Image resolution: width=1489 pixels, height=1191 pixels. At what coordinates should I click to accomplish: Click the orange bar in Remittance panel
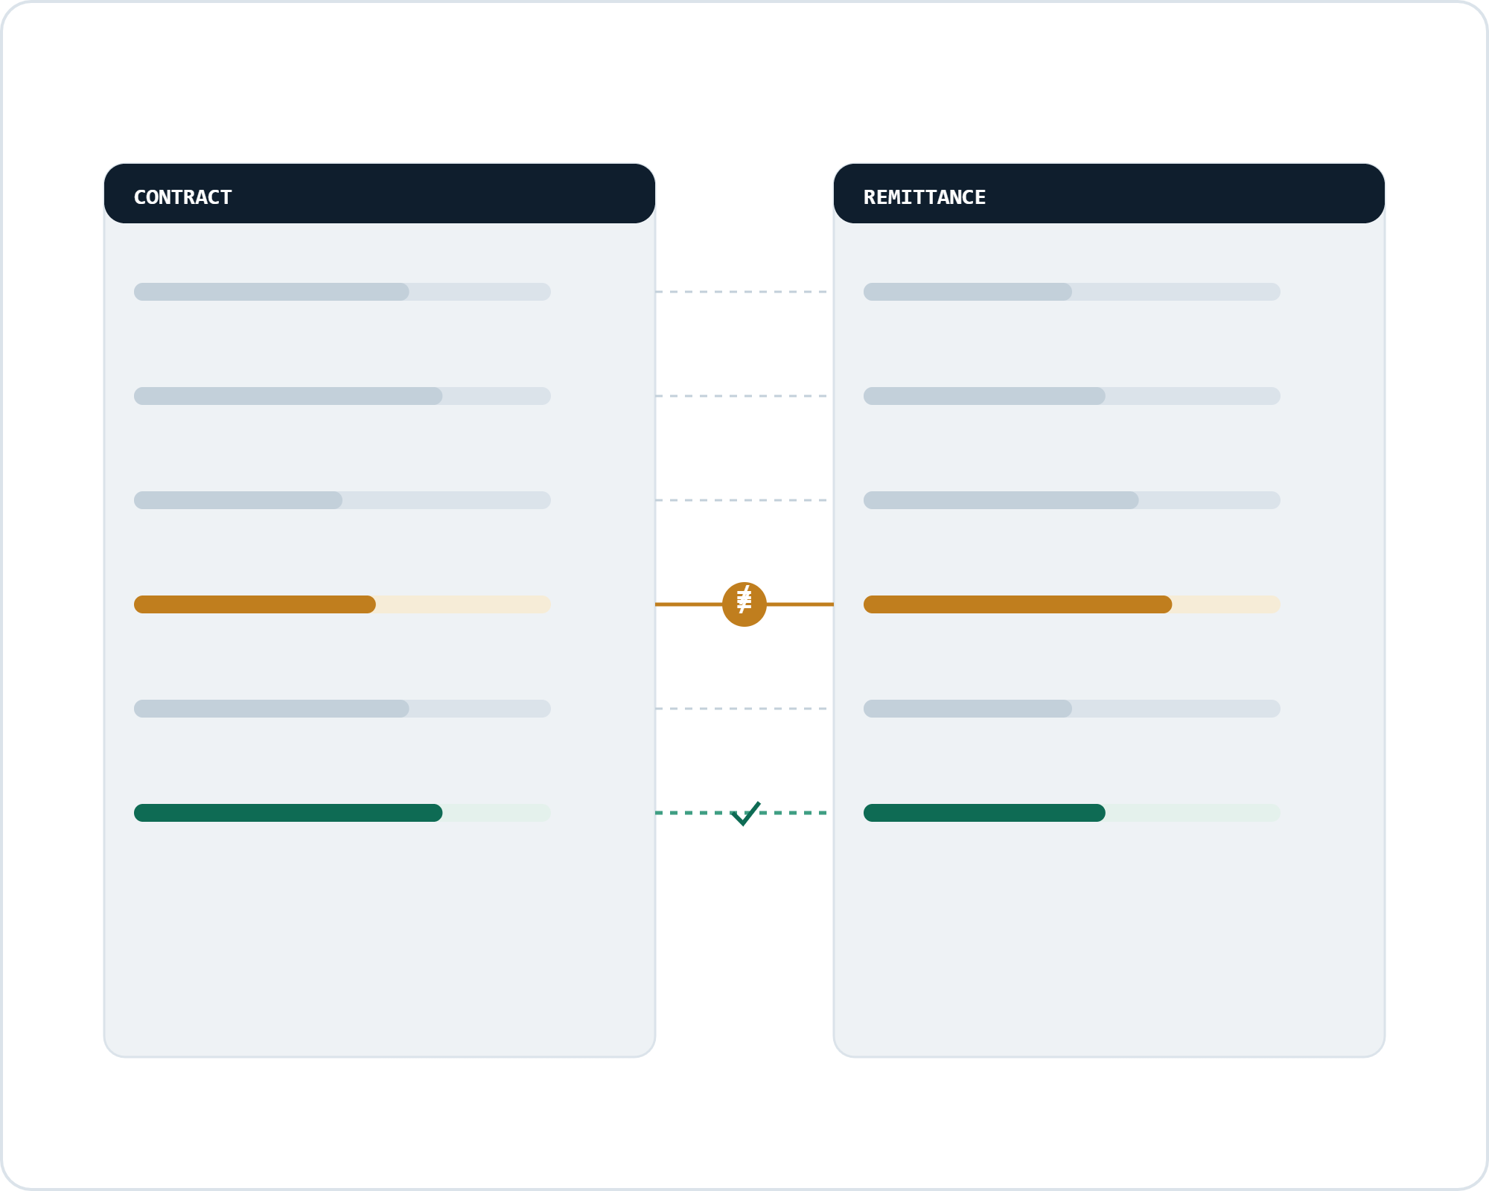(x=1018, y=604)
